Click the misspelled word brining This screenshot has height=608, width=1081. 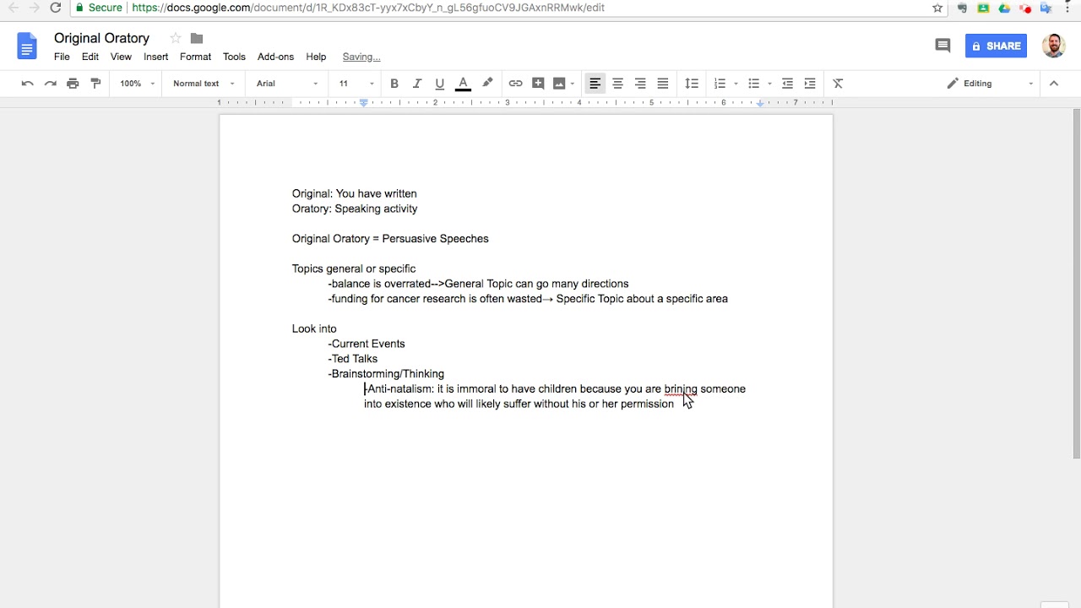pyautogui.click(x=681, y=389)
